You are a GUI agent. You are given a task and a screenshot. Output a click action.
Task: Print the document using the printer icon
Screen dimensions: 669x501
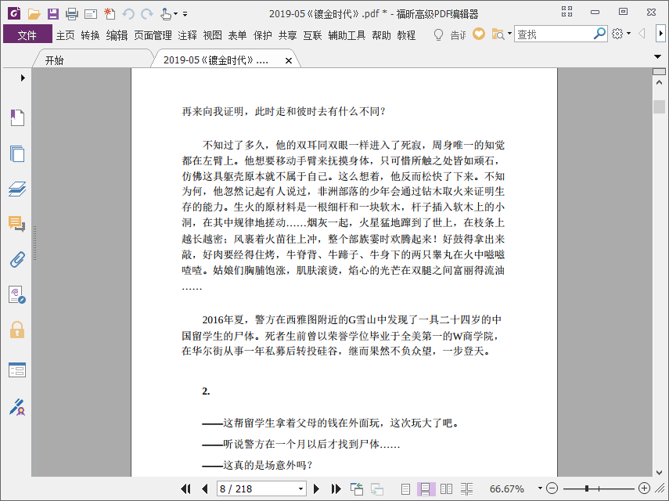[x=72, y=13]
